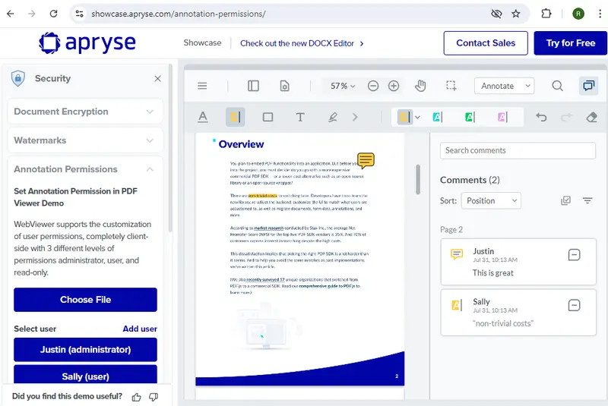
Task: Select the freehand signature pen tool
Action: click(333, 118)
